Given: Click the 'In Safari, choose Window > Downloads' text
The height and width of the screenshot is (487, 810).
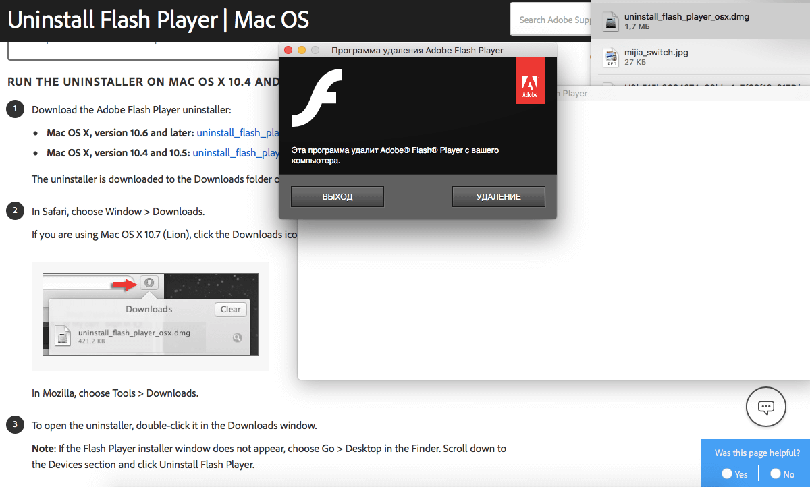Looking at the screenshot, I should point(118,211).
